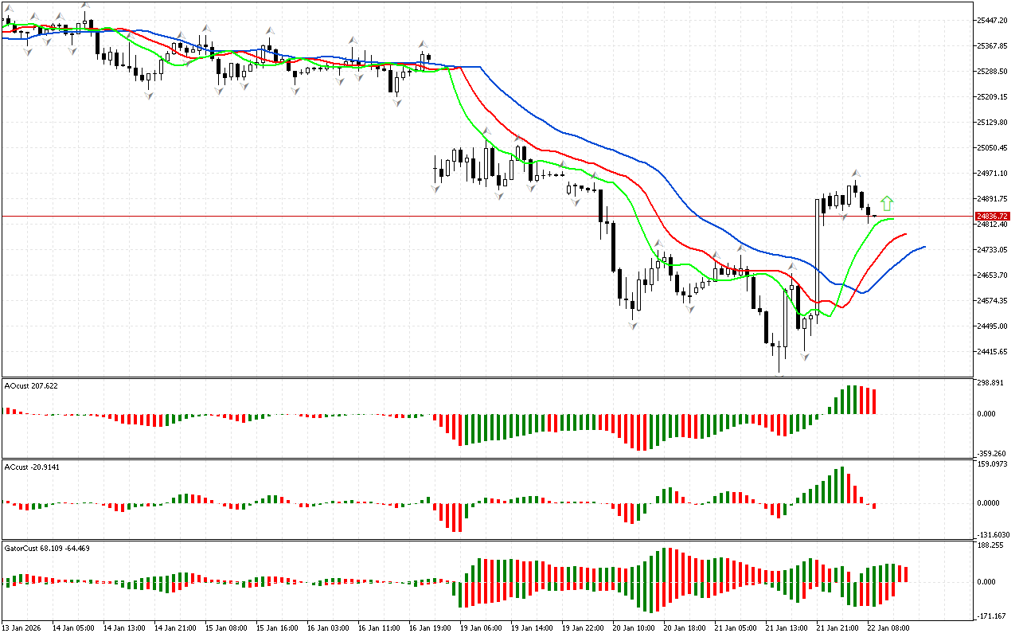This screenshot has height=637, width=1019.
Task: Click the red current price tag 24836.72
Action: pos(992,216)
